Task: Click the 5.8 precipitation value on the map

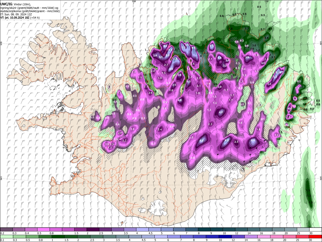Action: 170,50
